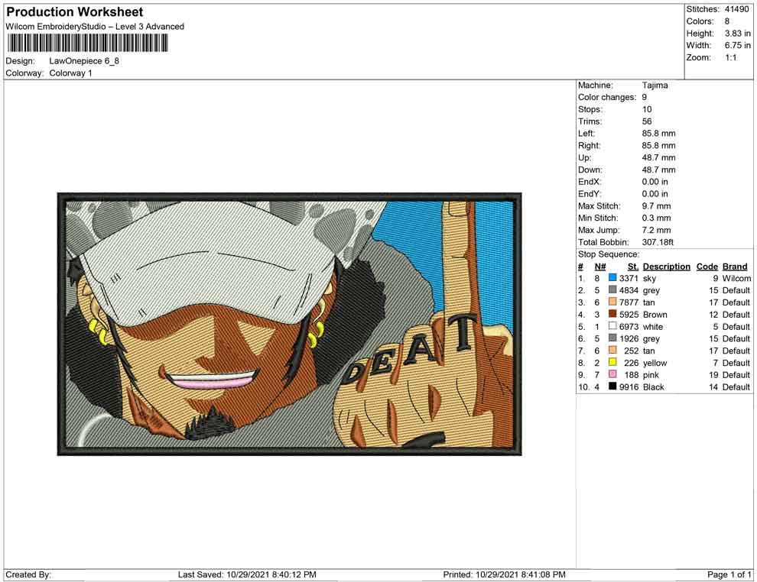Click the N# column header
Image resolution: width=757 pixels, height=582 pixels.
pyautogui.click(x=600, y=266)
